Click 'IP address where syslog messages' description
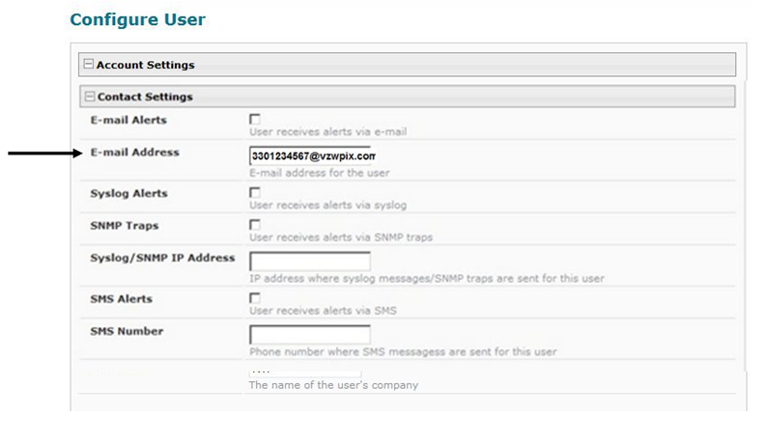Image resolution: width=767 pixels, height=443 pixels. click(427, 279)
